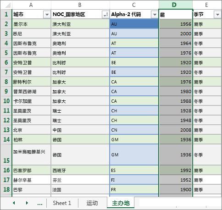Click cell containing 赫尔辛基
The width and height of the screenshot is (222, 210).
(31, 180)
